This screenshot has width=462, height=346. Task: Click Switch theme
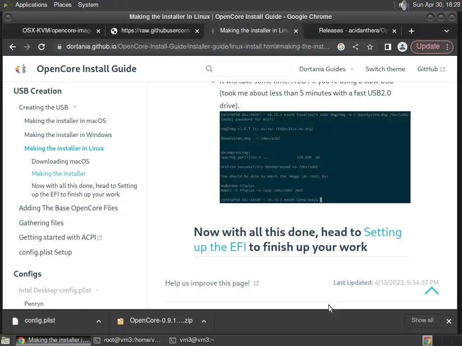(x=385, y=69)
